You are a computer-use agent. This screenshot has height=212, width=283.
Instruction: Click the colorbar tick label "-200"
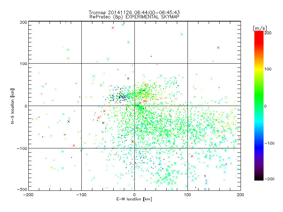[x=269, y=179]
